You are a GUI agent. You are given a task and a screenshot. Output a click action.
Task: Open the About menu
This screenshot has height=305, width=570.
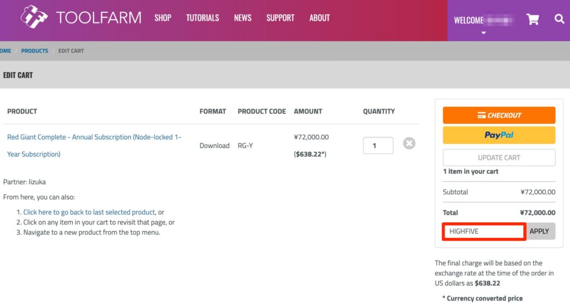pyautogui.click(x=320, y=18)
